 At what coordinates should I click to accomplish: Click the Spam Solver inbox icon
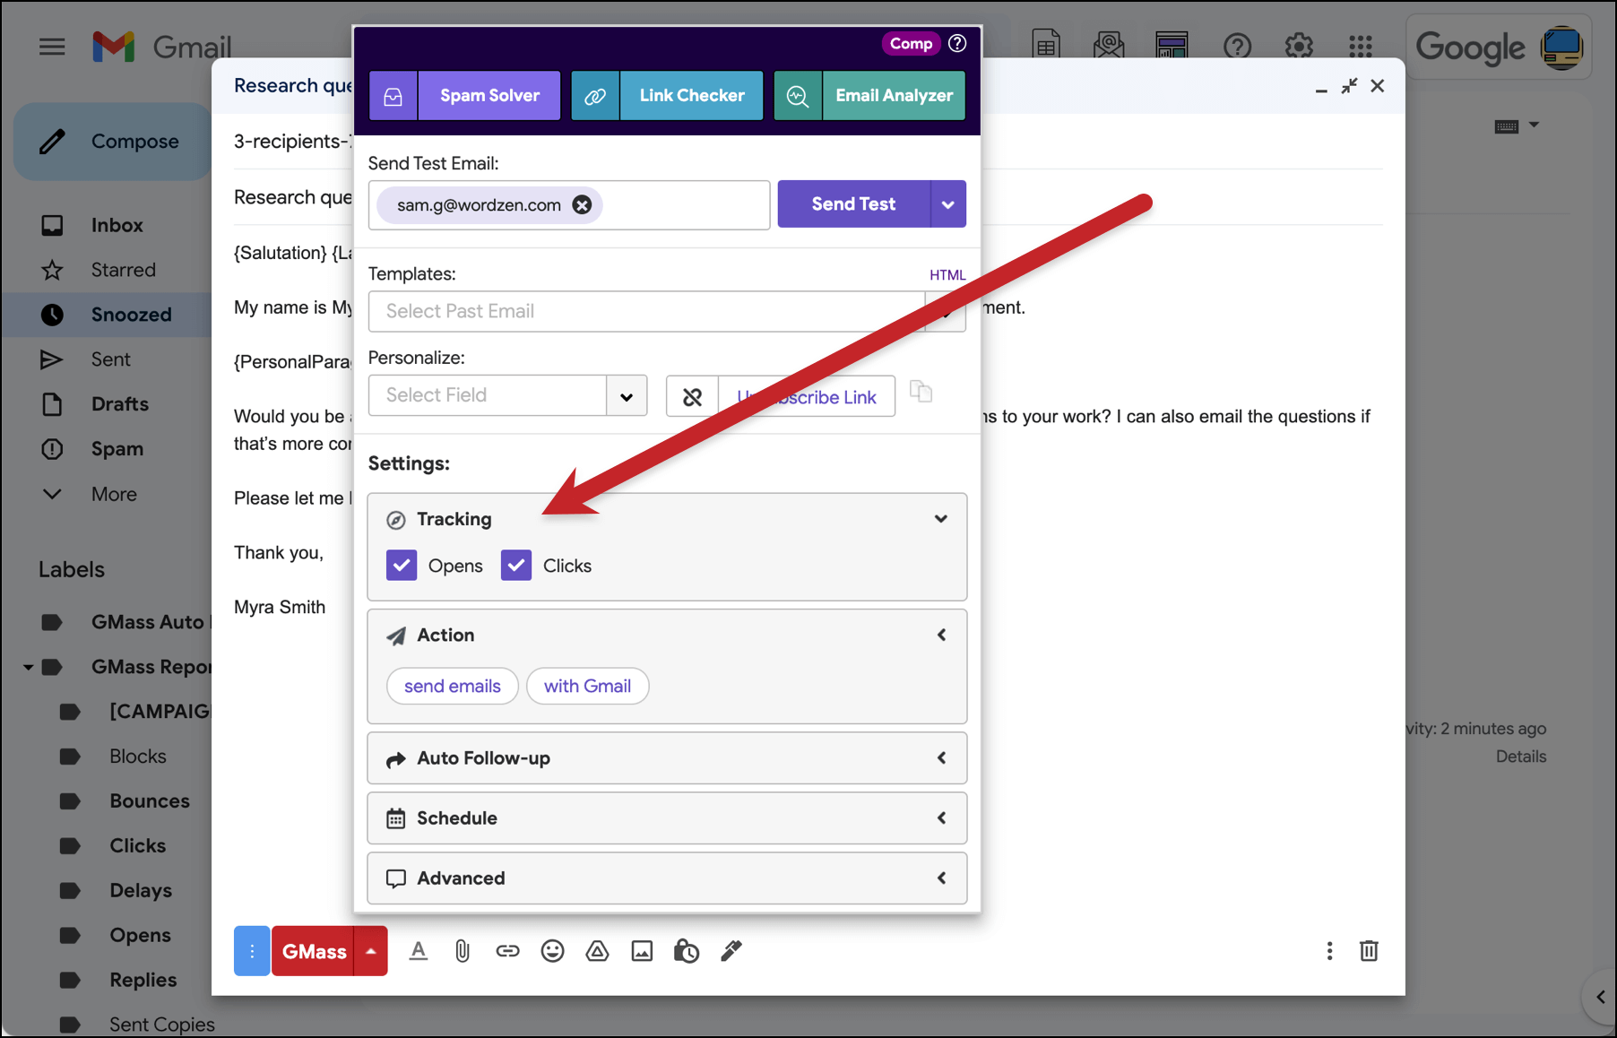(x=393, y=96)
